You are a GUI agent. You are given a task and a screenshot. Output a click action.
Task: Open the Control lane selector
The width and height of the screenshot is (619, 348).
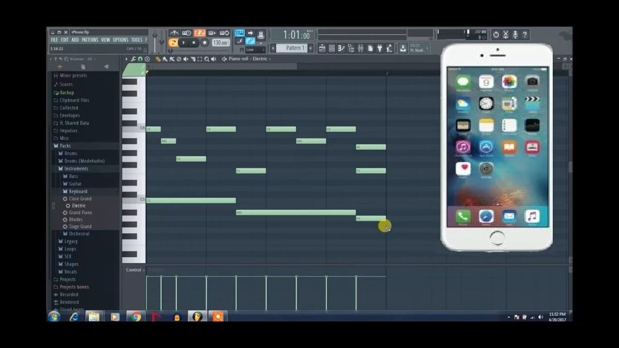pyautogui.click(x=135, y=270)
